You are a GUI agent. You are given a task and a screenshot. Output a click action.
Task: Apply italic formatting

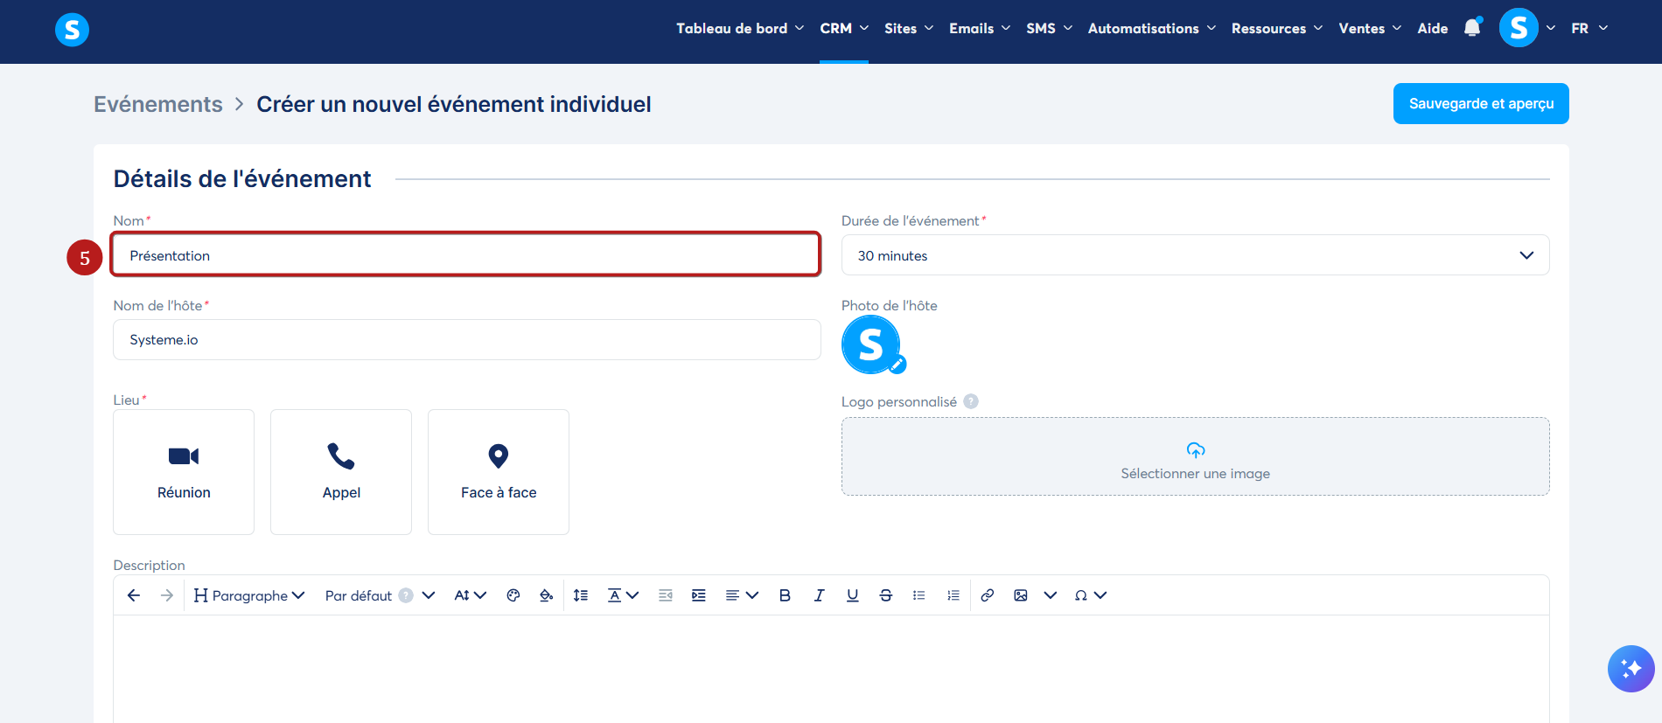(x=819, y=595)
